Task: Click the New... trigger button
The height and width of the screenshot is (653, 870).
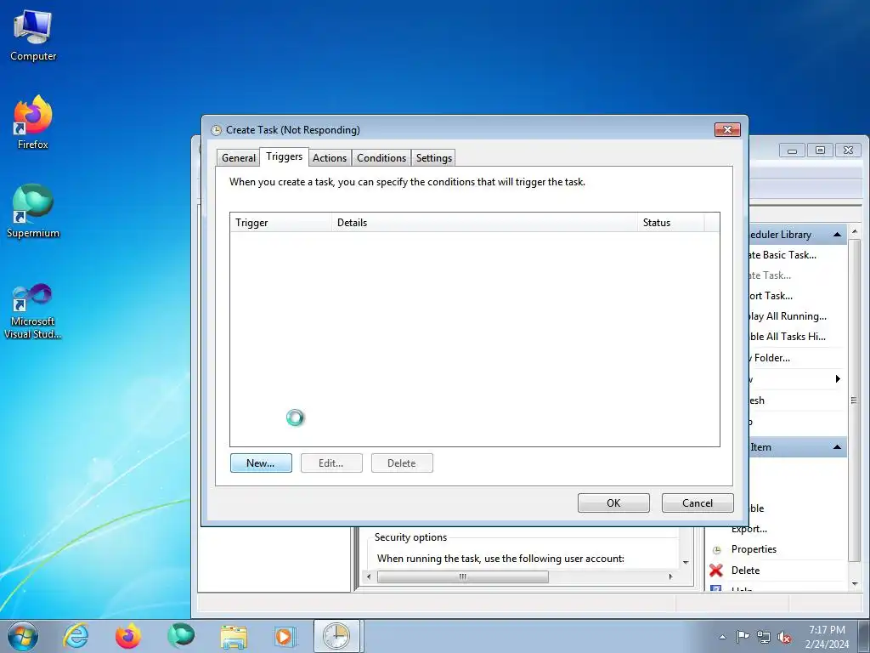Action: pyautogui.click(x=261, y=463)
